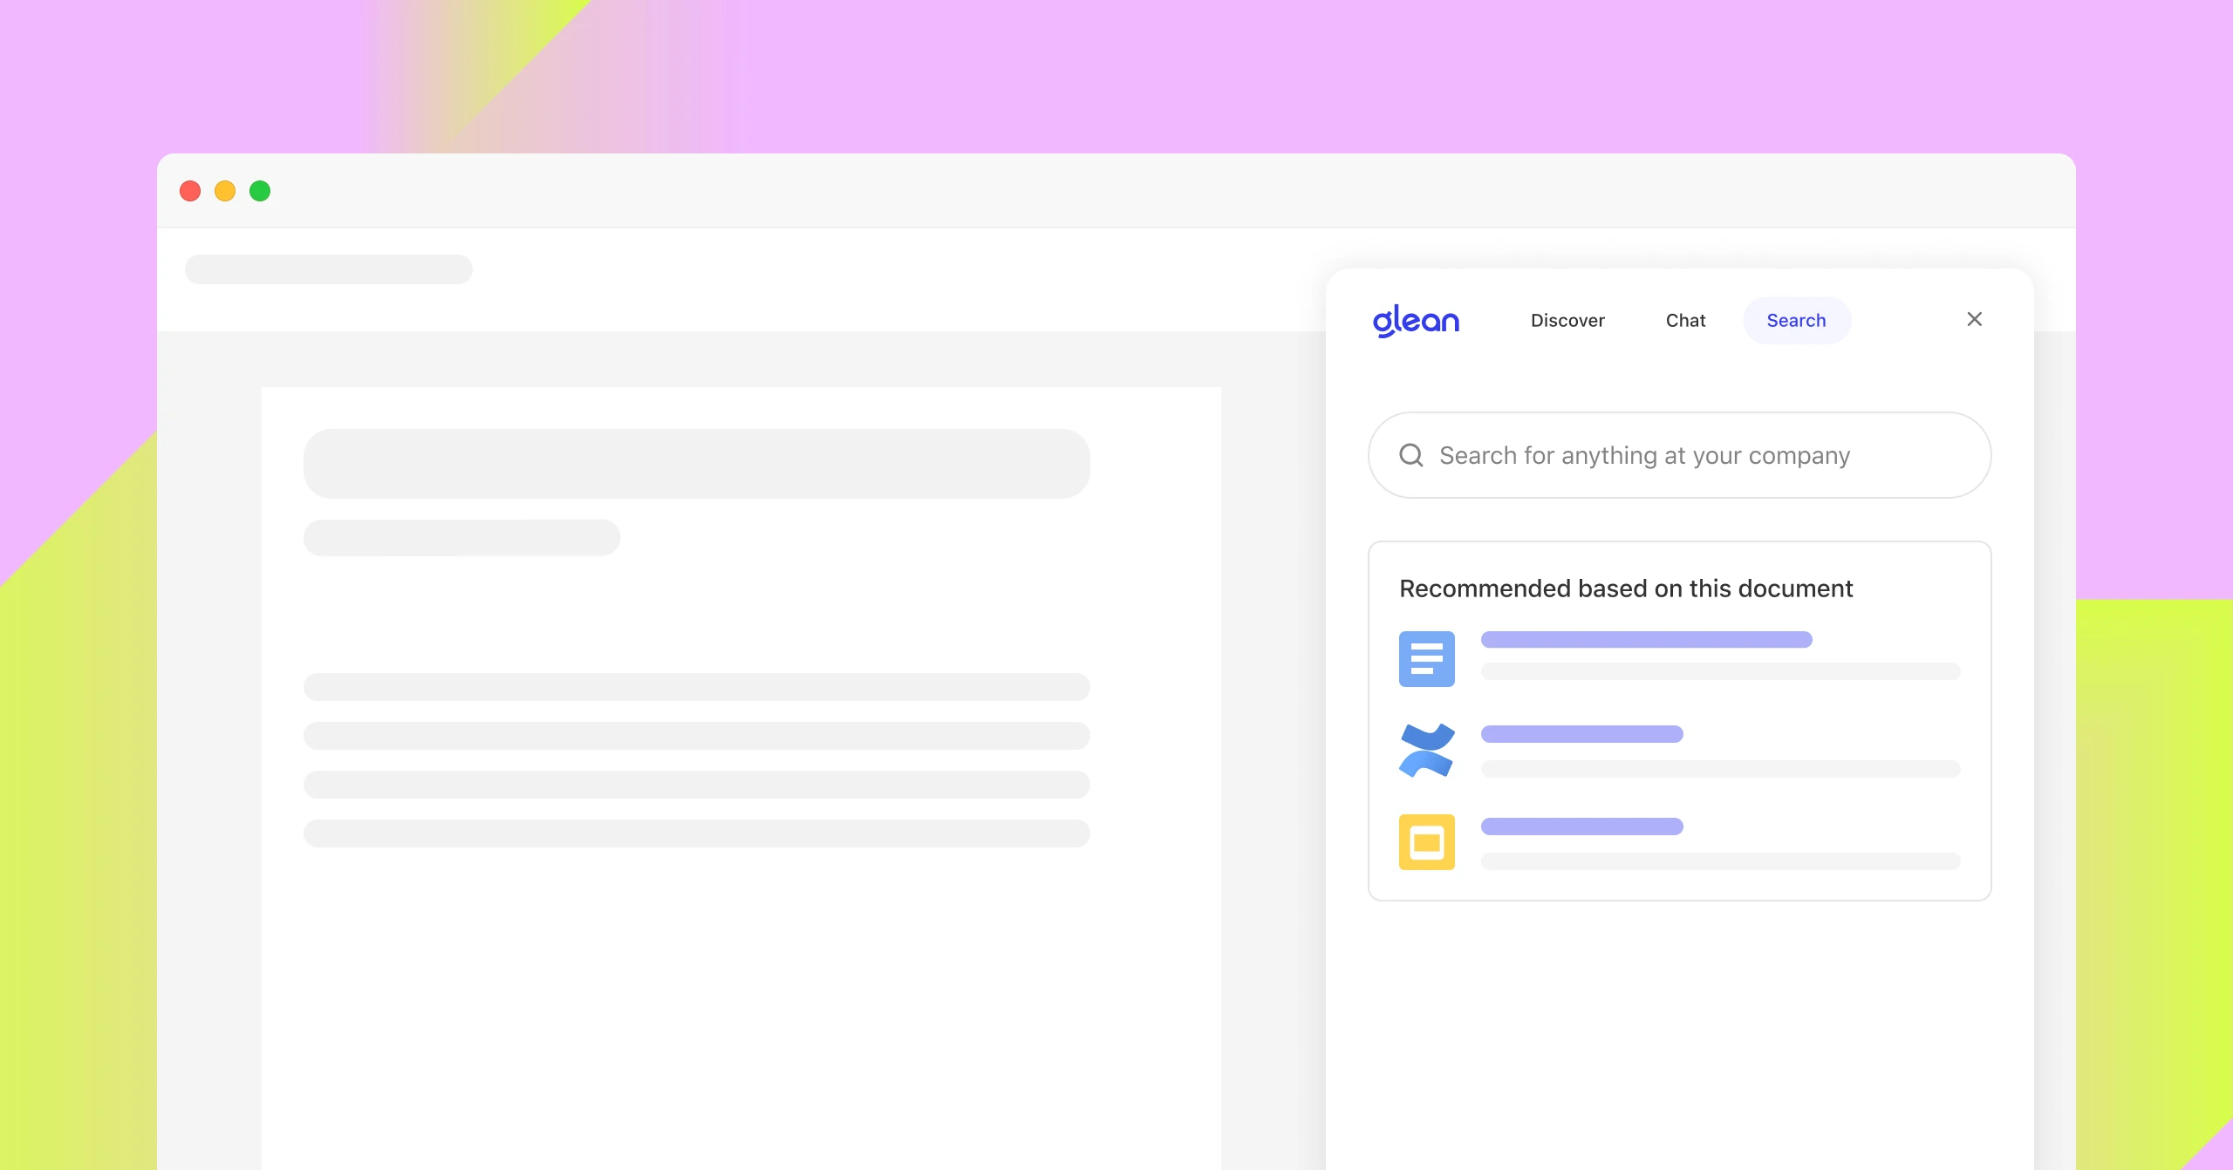Open the Confluence recommended document icon
The width and height of the screenshot is (2233, 1170).
[x=1427, y=750]
